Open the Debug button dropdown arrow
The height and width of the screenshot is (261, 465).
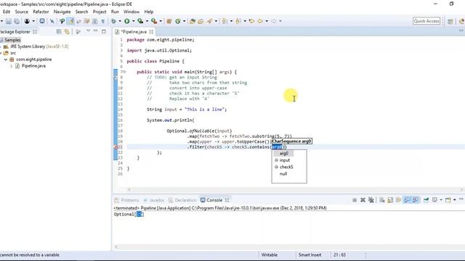pyautogui.click(x=120, y=21)
